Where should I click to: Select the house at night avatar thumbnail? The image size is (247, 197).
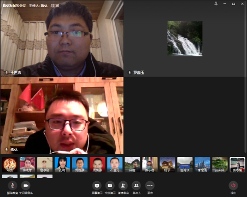tap(167, 165)
